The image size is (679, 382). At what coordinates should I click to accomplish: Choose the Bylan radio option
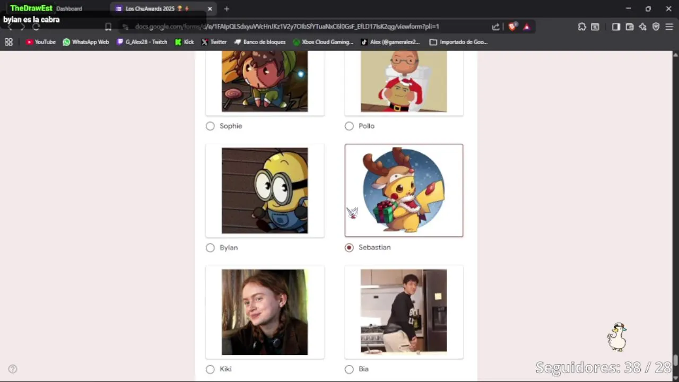(x=210, y=248)
